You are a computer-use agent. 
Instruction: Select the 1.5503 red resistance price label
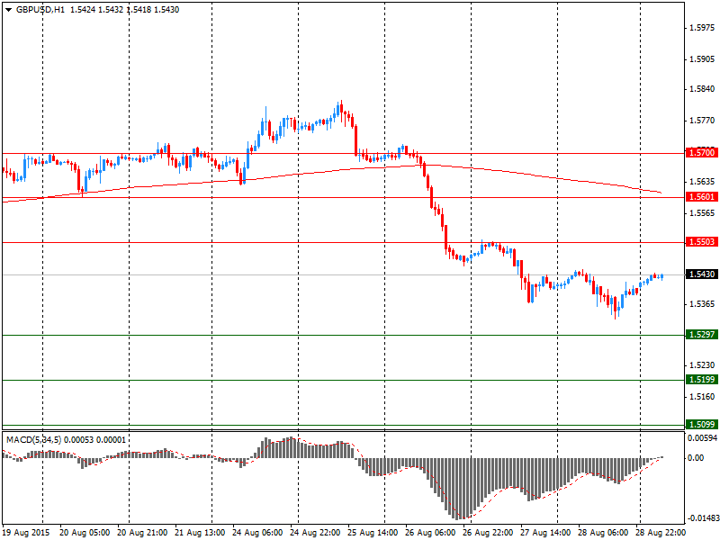701,241
